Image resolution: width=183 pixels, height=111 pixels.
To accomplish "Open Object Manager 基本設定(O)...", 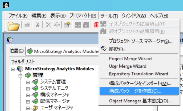I will [139, 101].
